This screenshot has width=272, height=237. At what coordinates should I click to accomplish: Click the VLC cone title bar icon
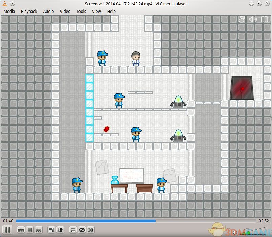[4, 4]
